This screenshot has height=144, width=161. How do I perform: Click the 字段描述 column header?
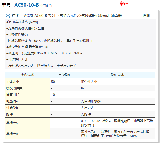[27, 75]
